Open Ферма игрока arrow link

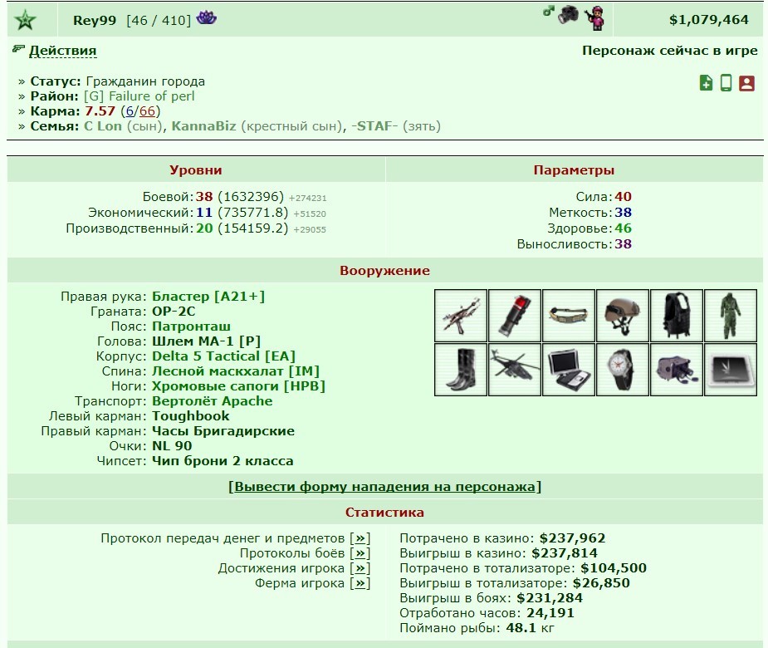[360, 583]
